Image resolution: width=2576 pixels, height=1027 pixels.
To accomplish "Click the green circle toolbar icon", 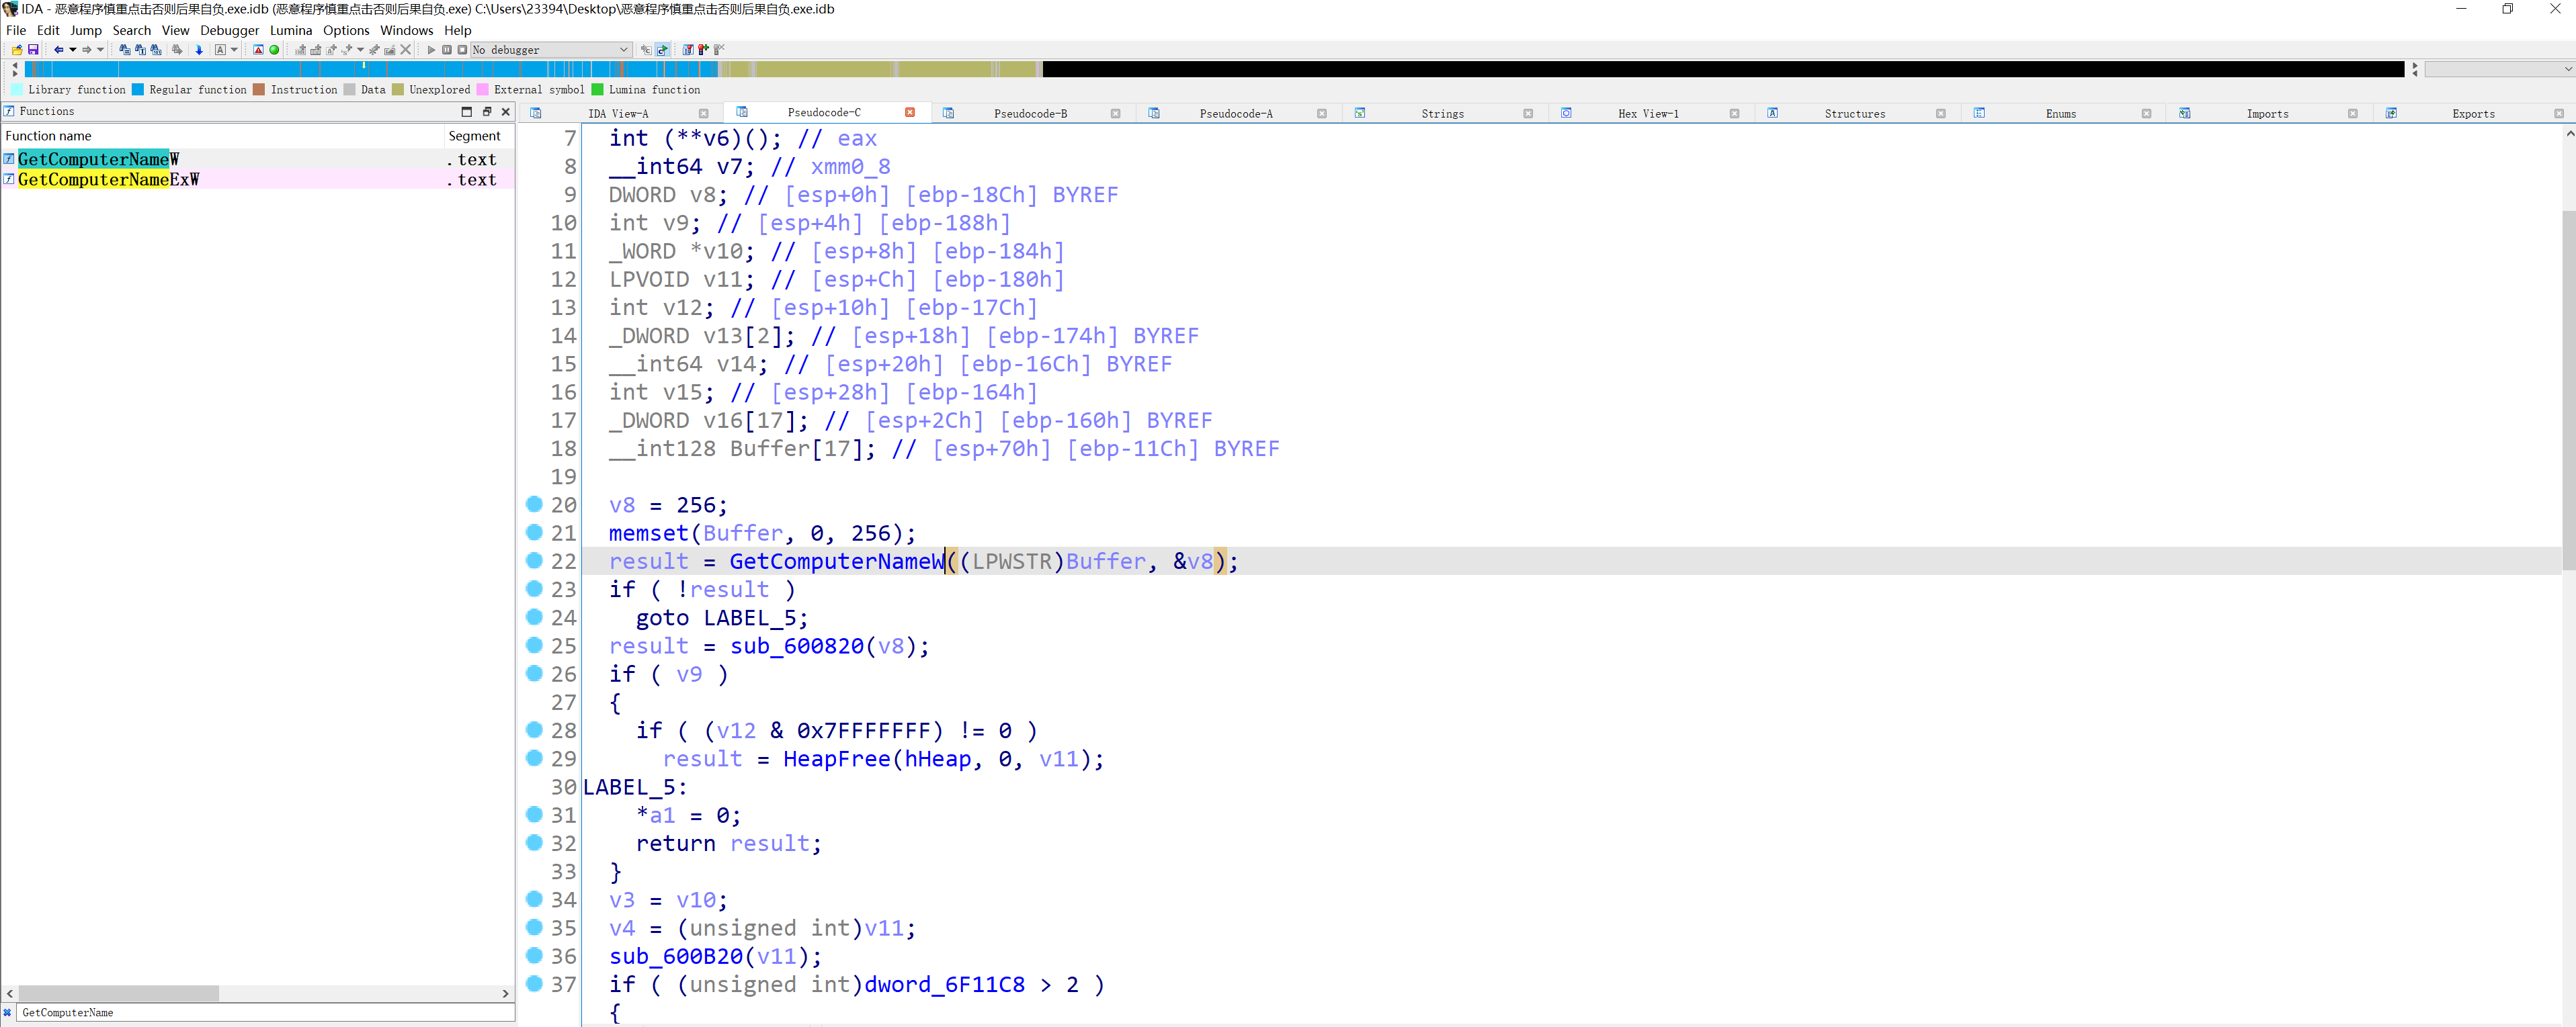I will tap(274, 50).
